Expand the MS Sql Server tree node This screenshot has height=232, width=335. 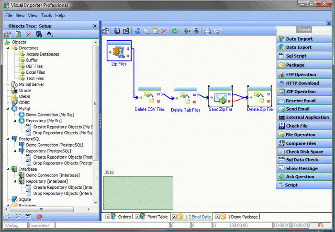pos(8,84)
